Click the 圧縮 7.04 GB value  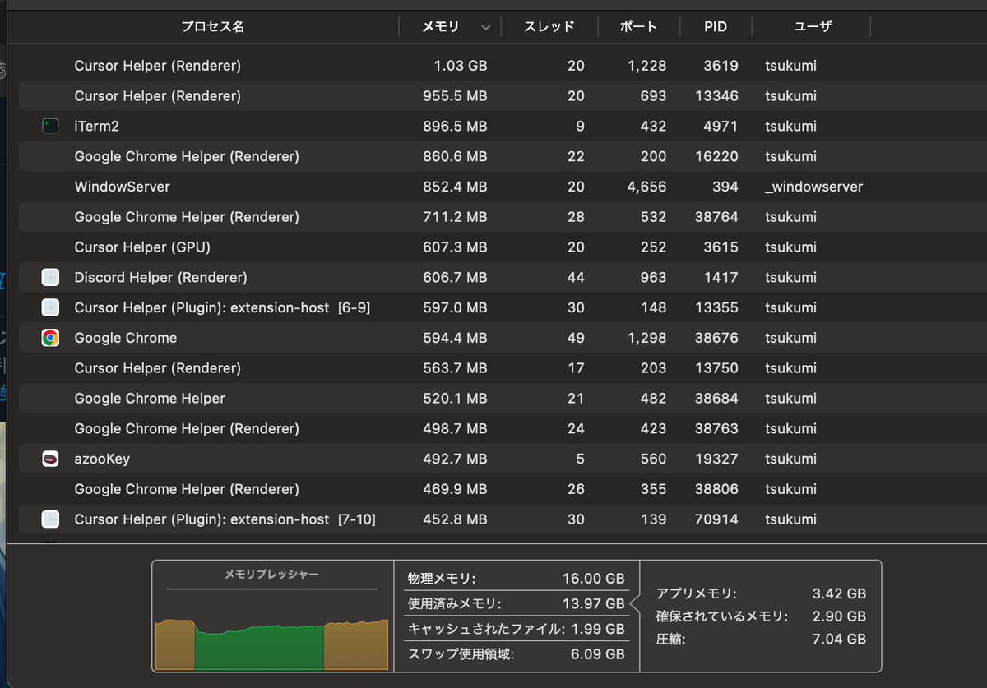(x=839, y=640)
